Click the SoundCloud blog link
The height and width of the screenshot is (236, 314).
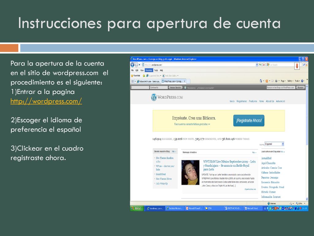(x=161, y=175)
